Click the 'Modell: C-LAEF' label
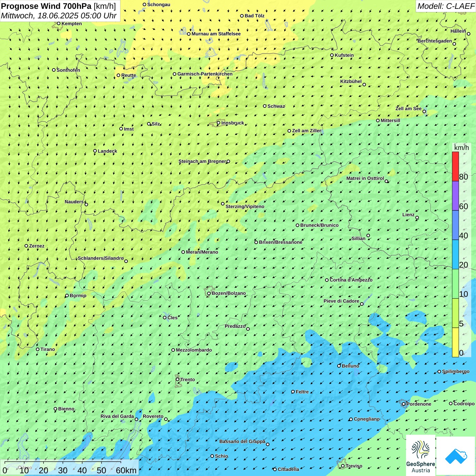The width and height of the screenshot is (476, 476). 446,6
